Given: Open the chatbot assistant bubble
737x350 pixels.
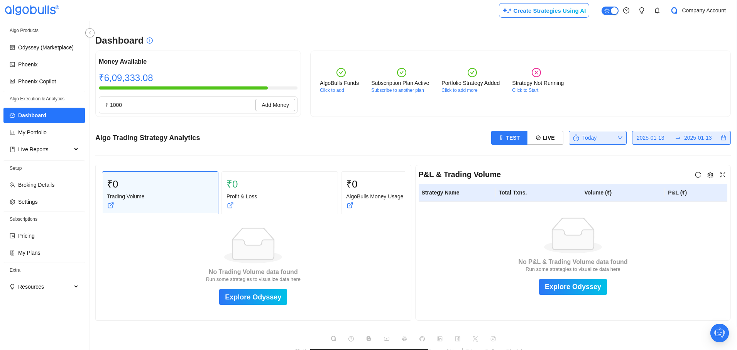Looking at the screenshot, I should 720,333.
